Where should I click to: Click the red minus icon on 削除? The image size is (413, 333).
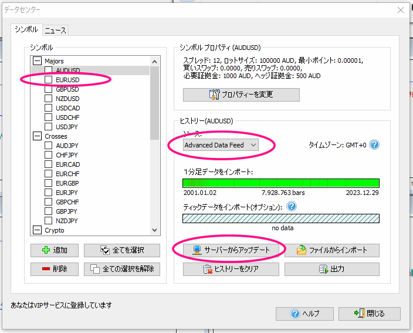tap(46, 268)
